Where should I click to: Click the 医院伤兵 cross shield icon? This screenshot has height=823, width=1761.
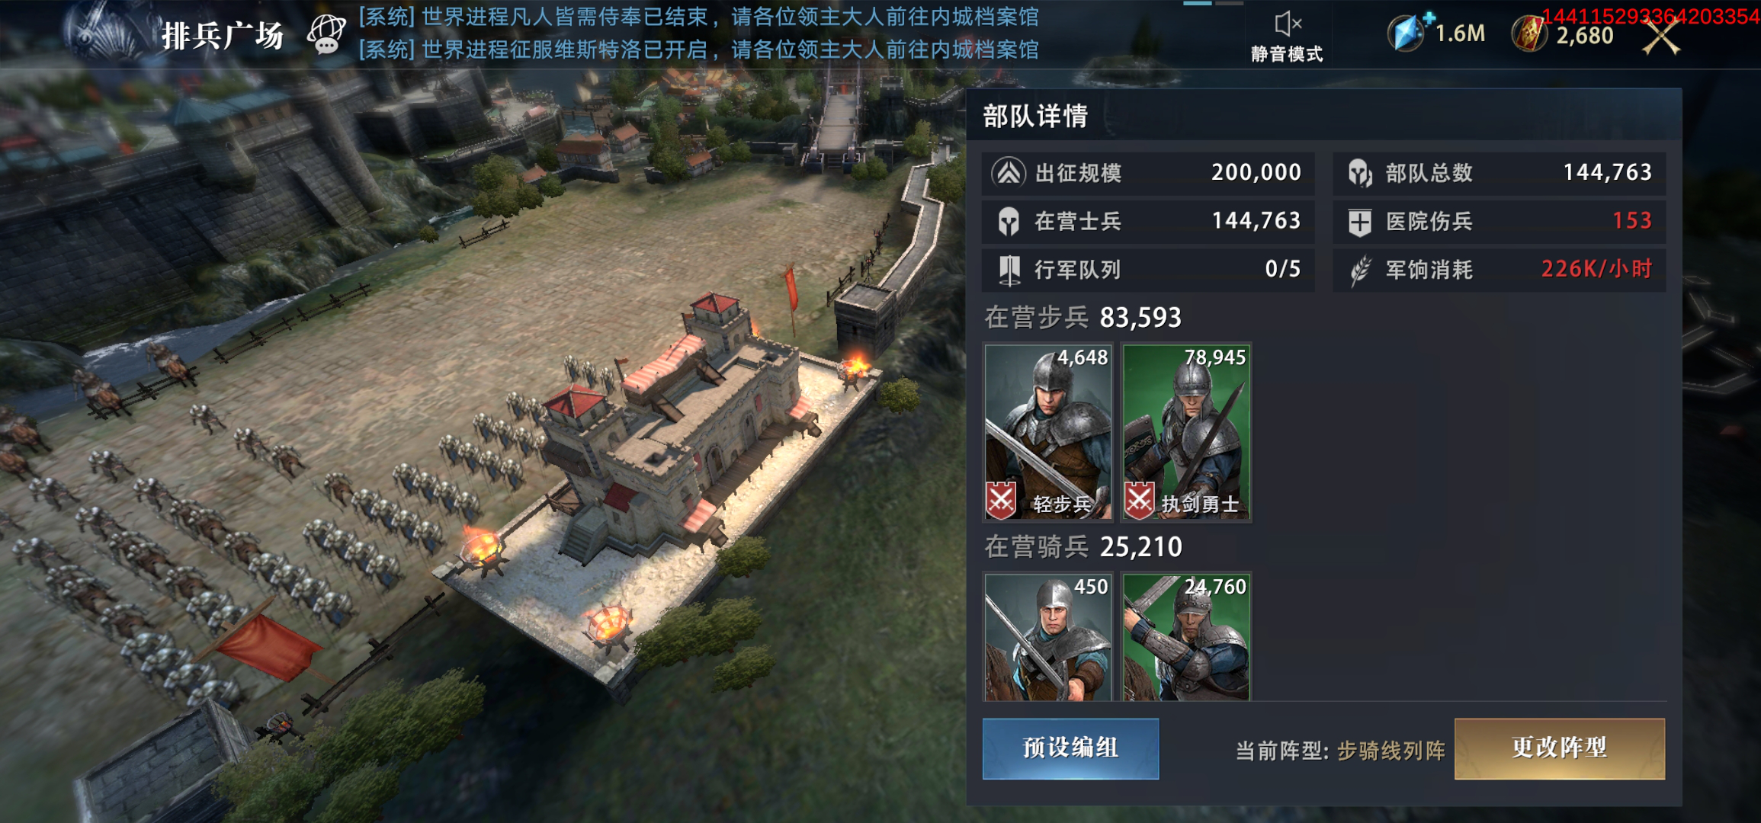pyautogui.click(x=1360, y=222)
